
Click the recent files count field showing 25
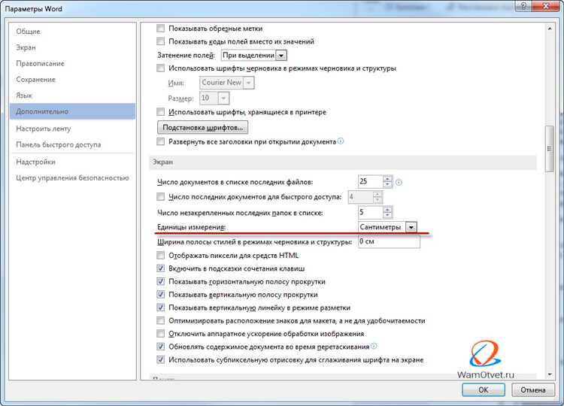tap(371, 182)
